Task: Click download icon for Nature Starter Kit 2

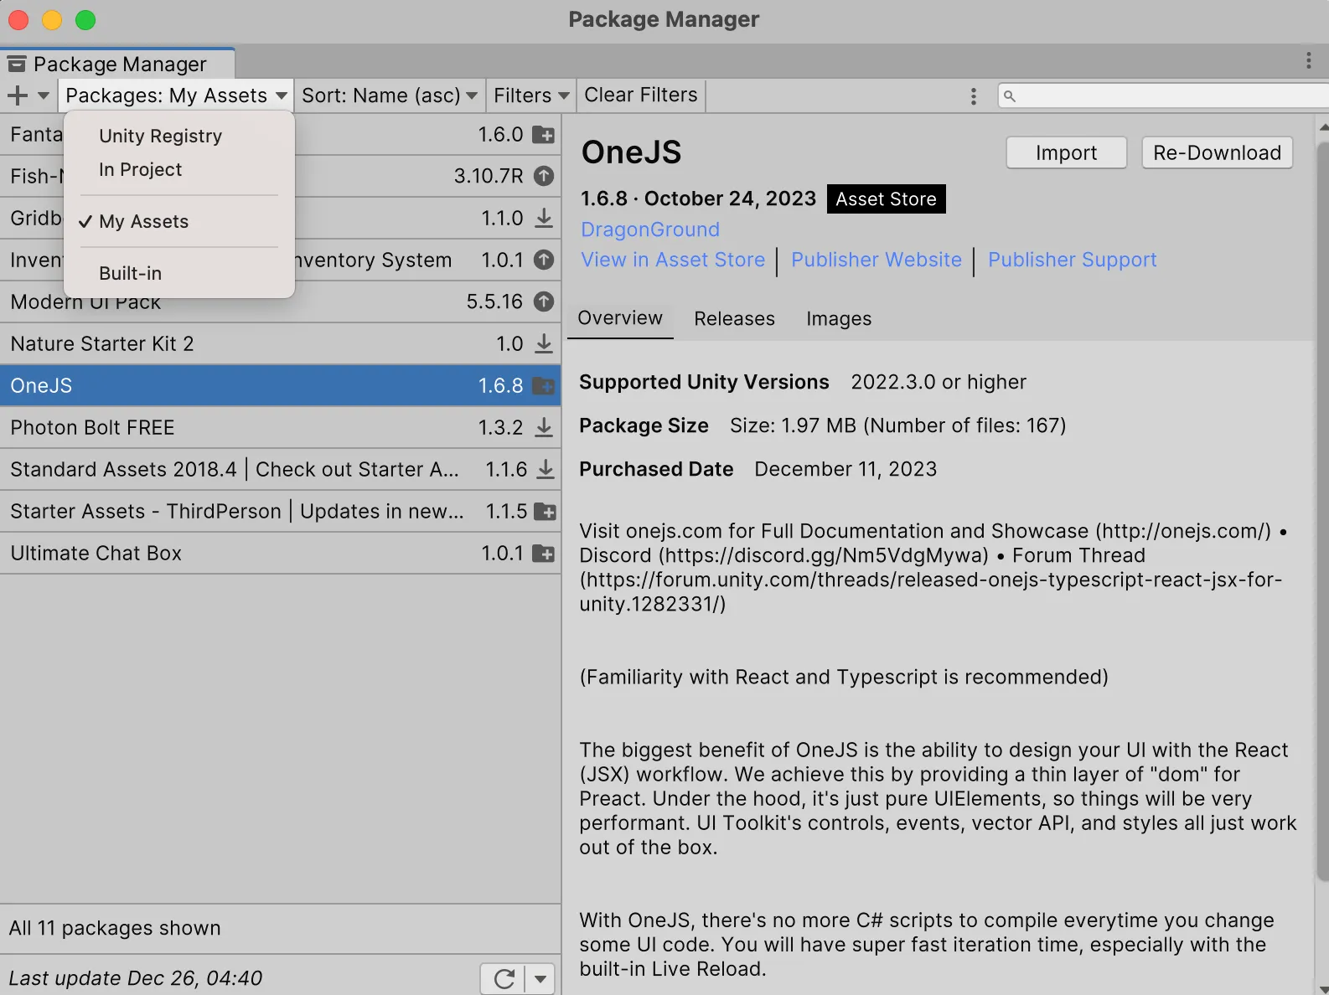Action: 544,343
